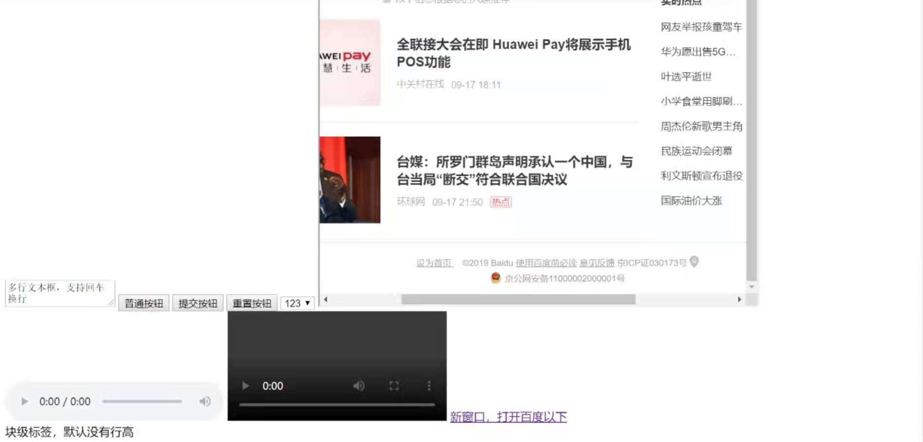Click the police badge icon beside 京公网安备
This screenshot has width=923, height=442.
pyautogui.click(x=496, y=278)
